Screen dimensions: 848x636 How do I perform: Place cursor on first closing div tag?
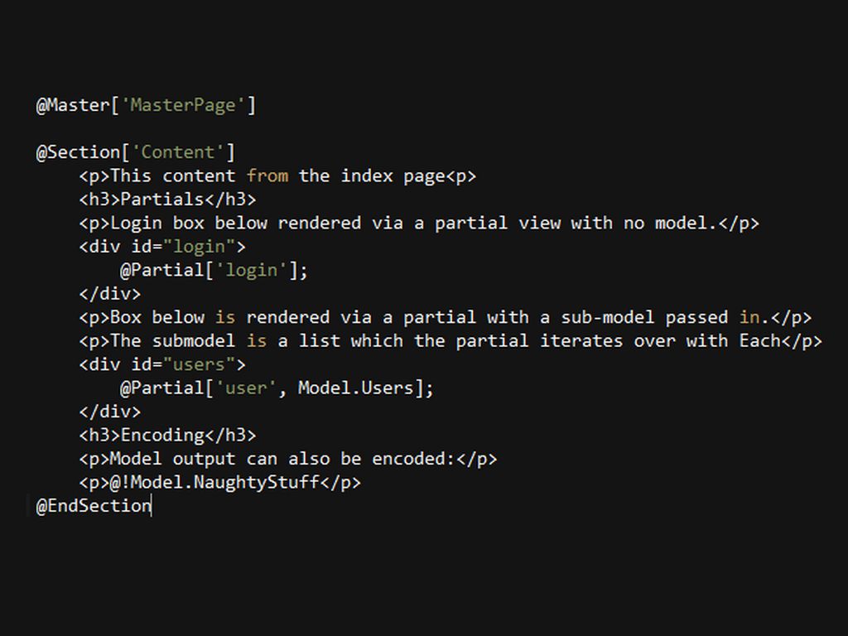point(110,294)
